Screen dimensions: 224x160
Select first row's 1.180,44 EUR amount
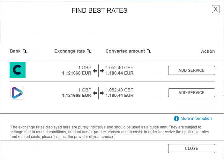[119, 73]
